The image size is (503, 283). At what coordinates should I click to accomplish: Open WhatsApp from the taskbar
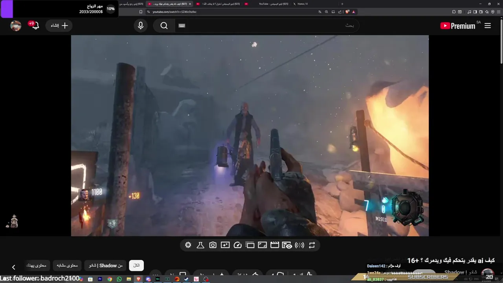pyautogui.click(x=119, y=279)
